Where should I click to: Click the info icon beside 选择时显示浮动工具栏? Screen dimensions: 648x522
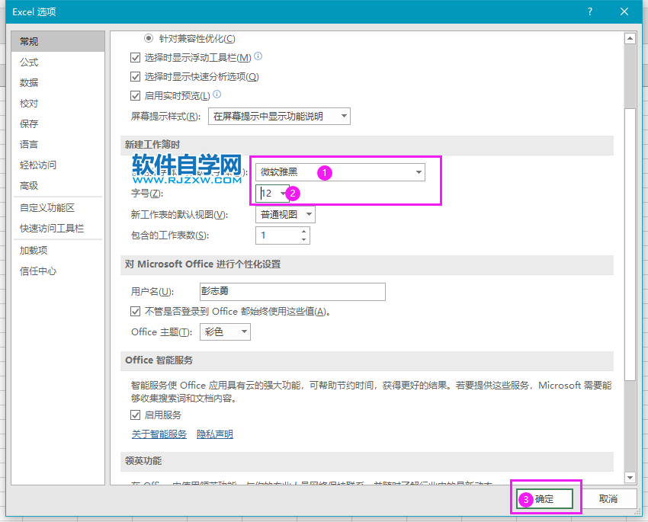pos(258,56)
